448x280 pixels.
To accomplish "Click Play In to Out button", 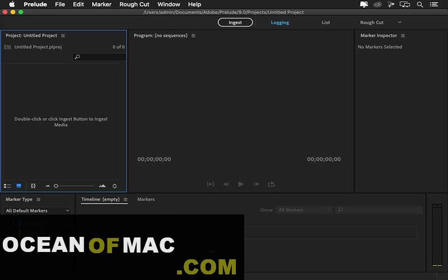I will (x=211, y=184).
